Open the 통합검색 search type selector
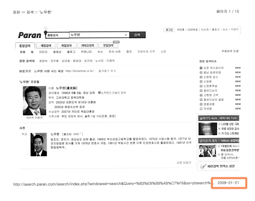Image resolution: width=255 pixels, height=201 pixels. click(57, 35)
